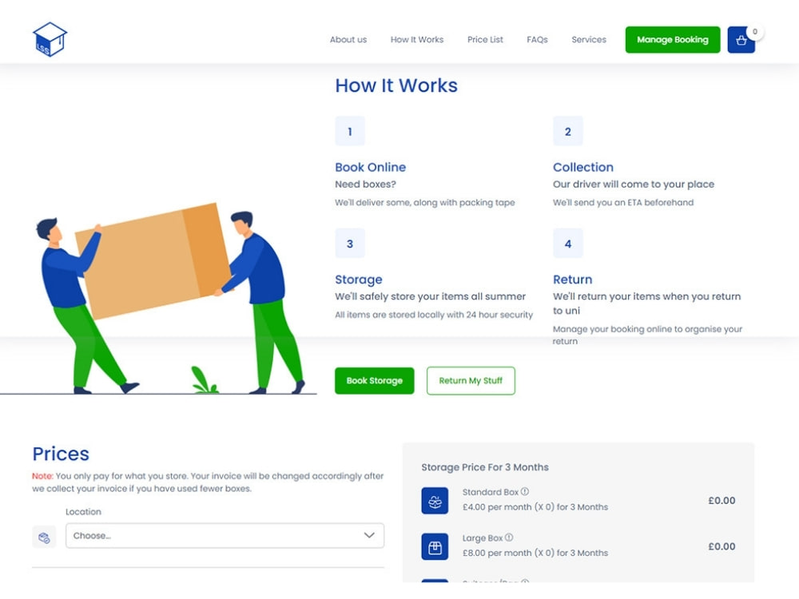This screenshot has height=599, width=799.
Task: Click the Large Box £0.00 total
Action: point(721,546)
